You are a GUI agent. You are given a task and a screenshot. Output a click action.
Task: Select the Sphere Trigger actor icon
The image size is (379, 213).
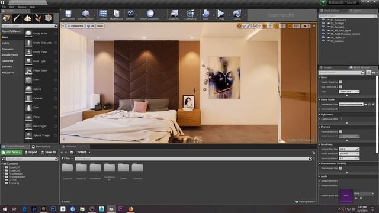click(x=28, y=135)
